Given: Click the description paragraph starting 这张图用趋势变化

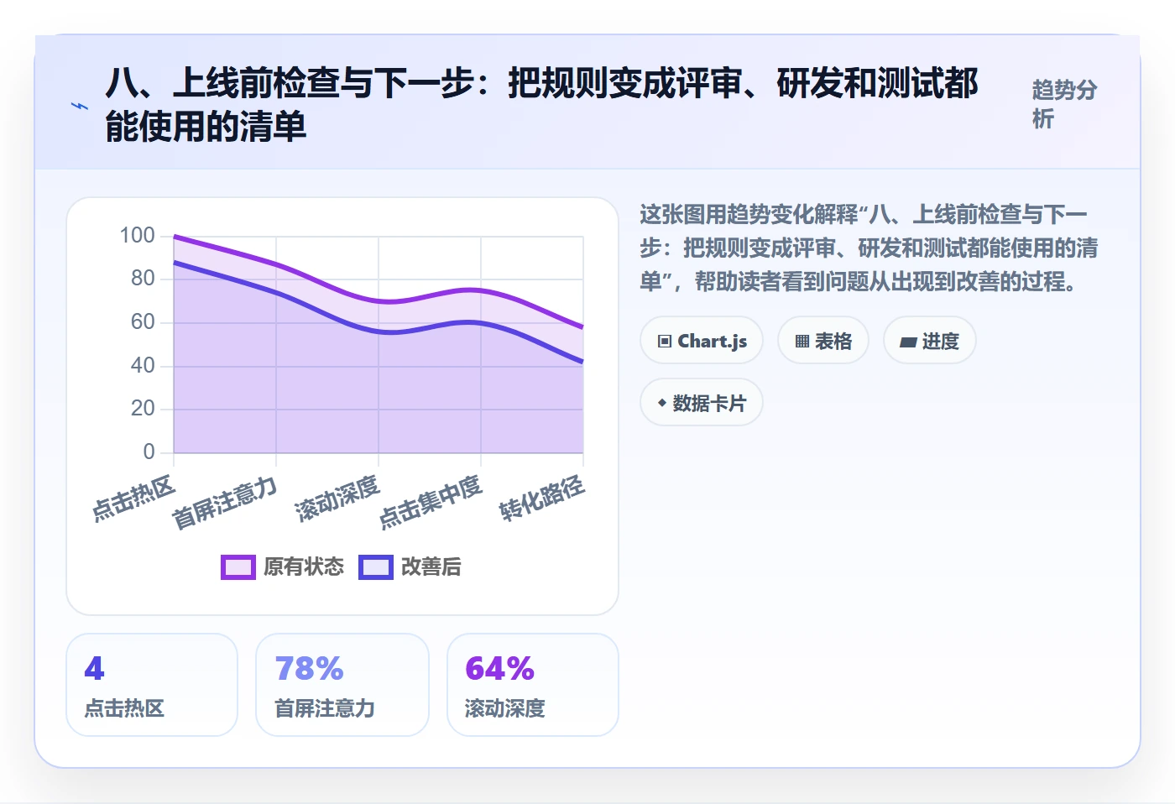Looking at the screenshot, I should point(869,248).
